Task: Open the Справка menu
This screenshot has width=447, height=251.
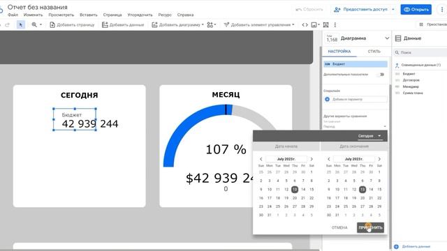Action: [185, 15]
